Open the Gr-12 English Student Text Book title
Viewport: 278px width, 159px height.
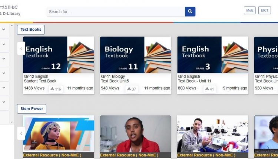[x=40, y=79]
